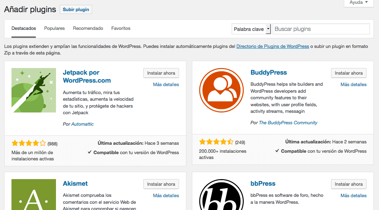Switch to the Recomendado tab

pos(88,28)
